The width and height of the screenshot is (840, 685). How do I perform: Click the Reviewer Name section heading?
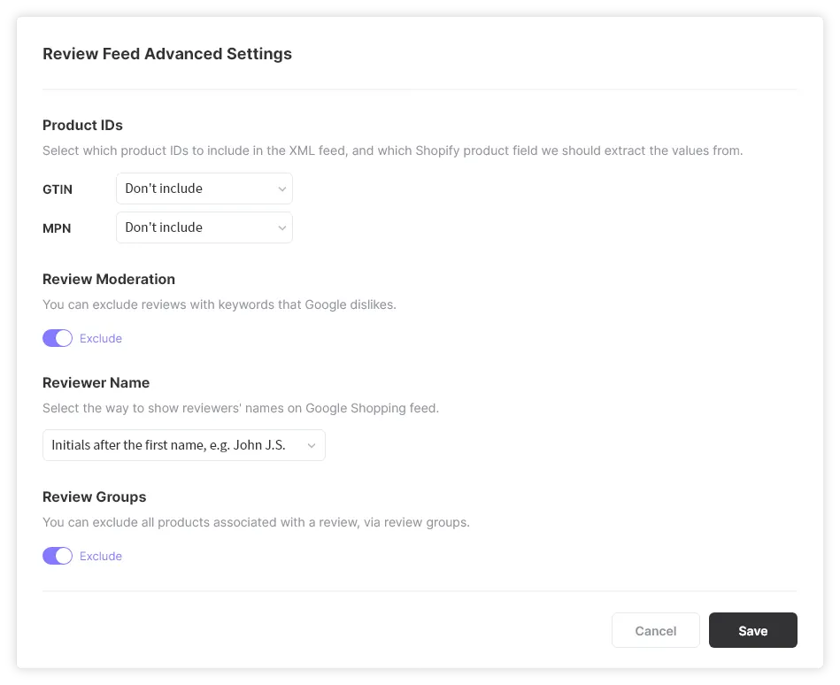[x=96, y=382]
